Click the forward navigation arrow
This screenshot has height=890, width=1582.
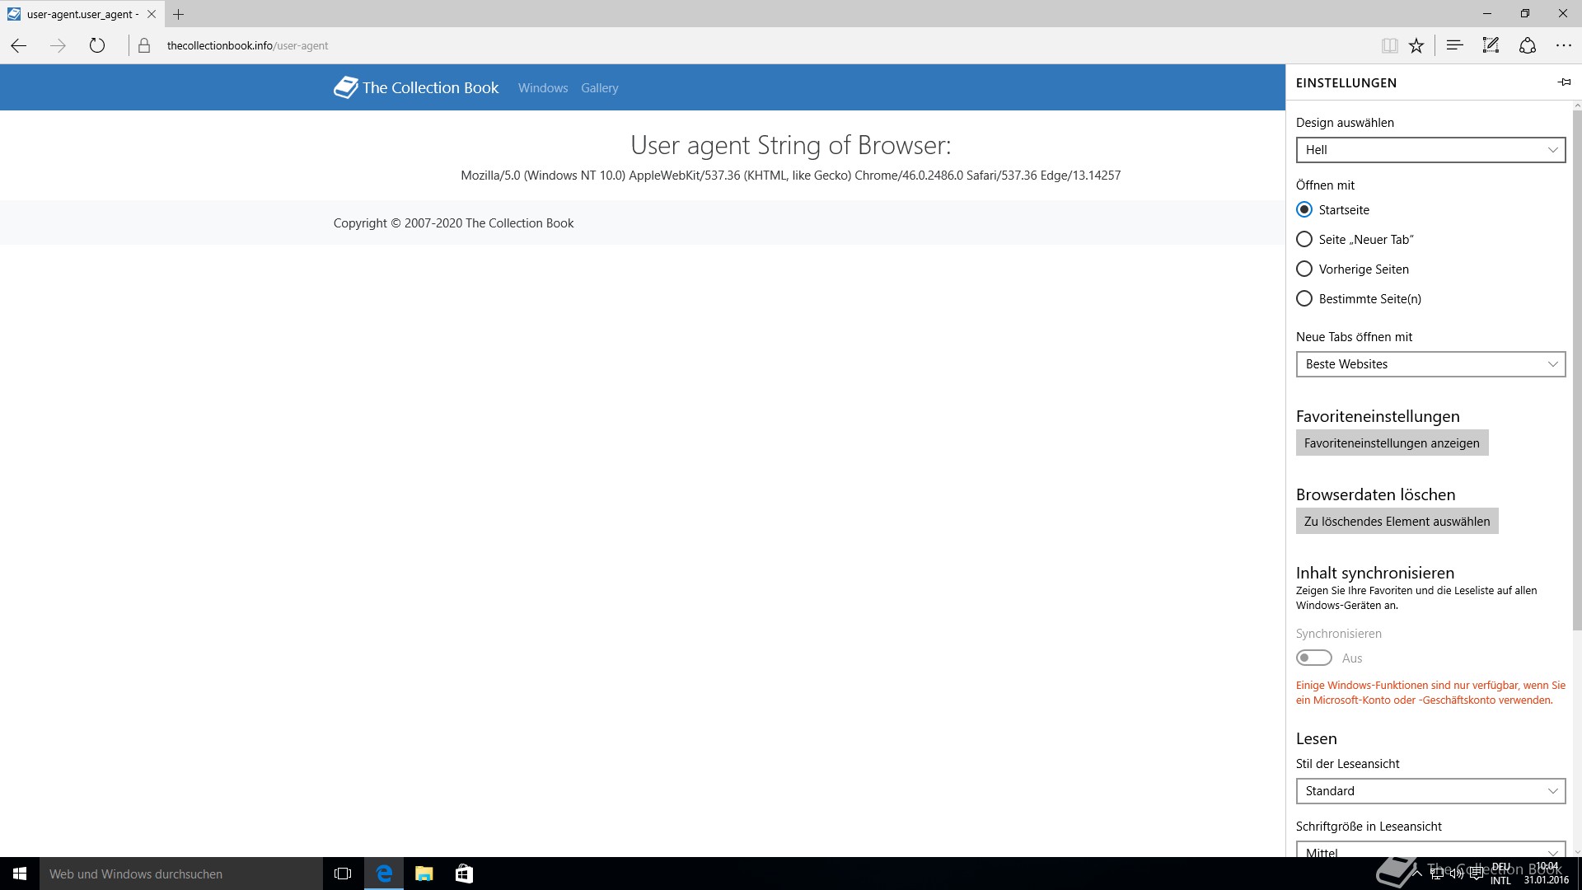tap(58, 45)
